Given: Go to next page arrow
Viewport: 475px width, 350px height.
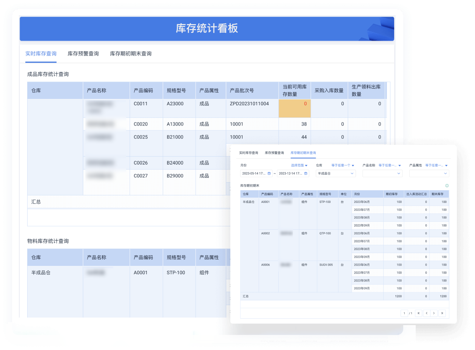Looking at the screenshot, I should 434,313.
